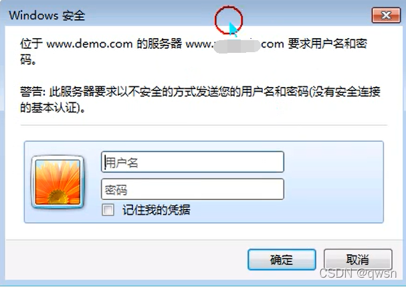
Task: Focus the 密码 password input field
Action: (x=193, y=189)
